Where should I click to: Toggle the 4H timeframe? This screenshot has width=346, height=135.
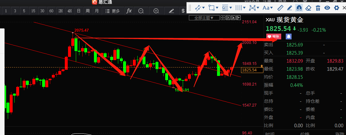coord(69,11)
